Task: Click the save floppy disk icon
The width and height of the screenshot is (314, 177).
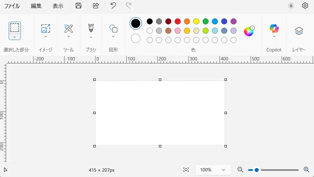Action: point(78,6)
